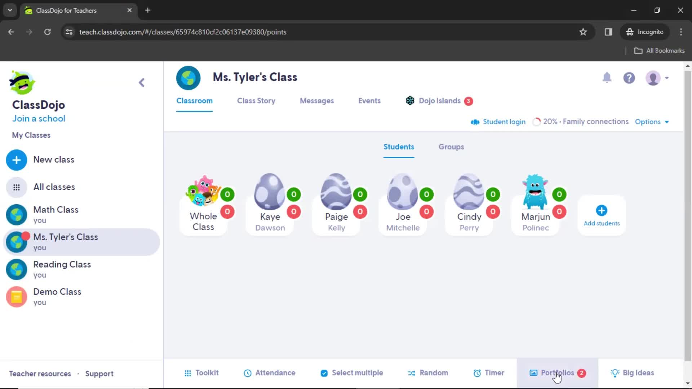This screenshot has height=389, width=692.
Task: Reload the page with browser refresh
Action: [x=47, y=32]
